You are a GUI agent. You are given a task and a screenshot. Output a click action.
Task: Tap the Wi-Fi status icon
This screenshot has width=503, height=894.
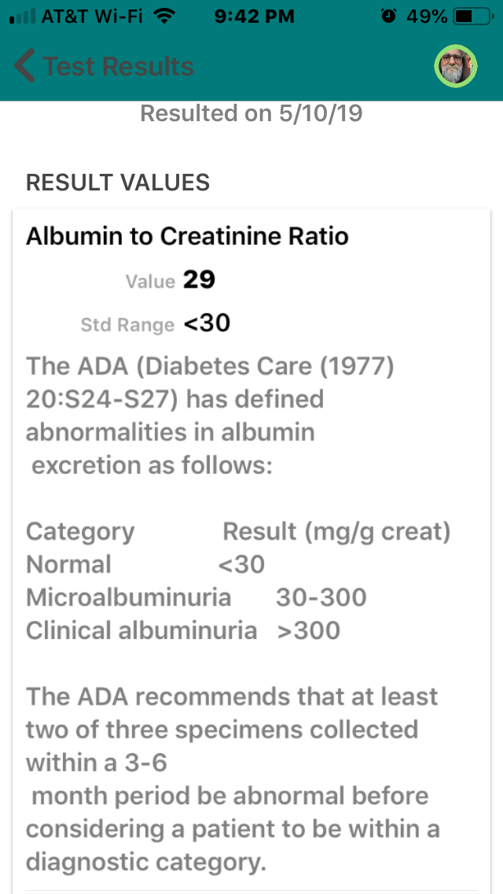[164, 17]
